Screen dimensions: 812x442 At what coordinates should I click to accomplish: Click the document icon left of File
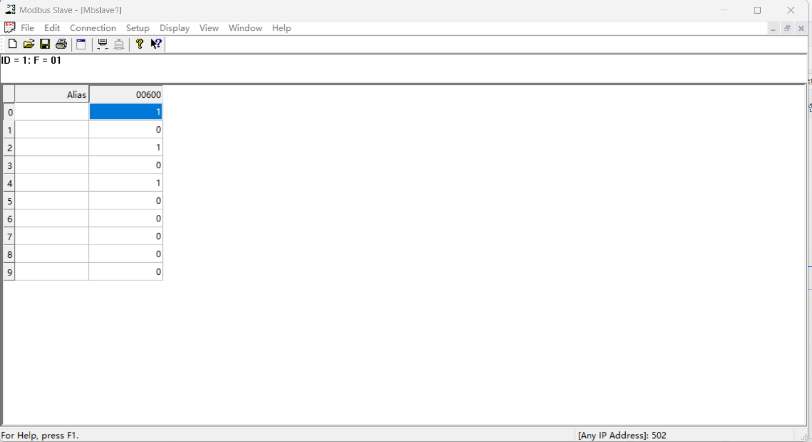click(10, 27)
